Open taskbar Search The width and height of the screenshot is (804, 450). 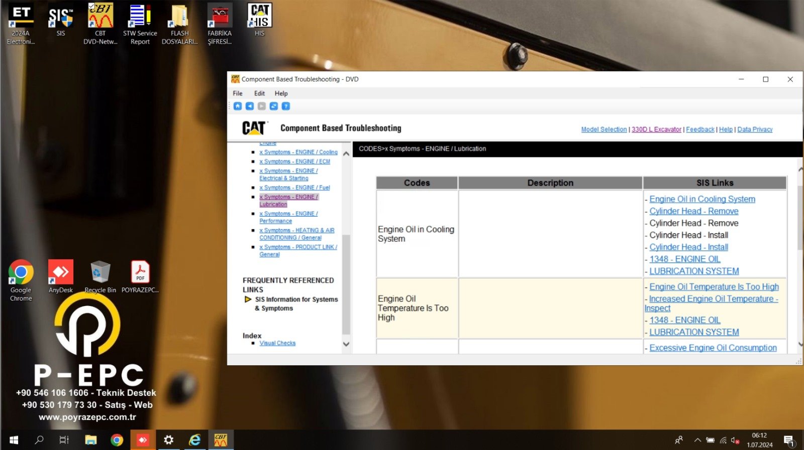pos(39,440)
